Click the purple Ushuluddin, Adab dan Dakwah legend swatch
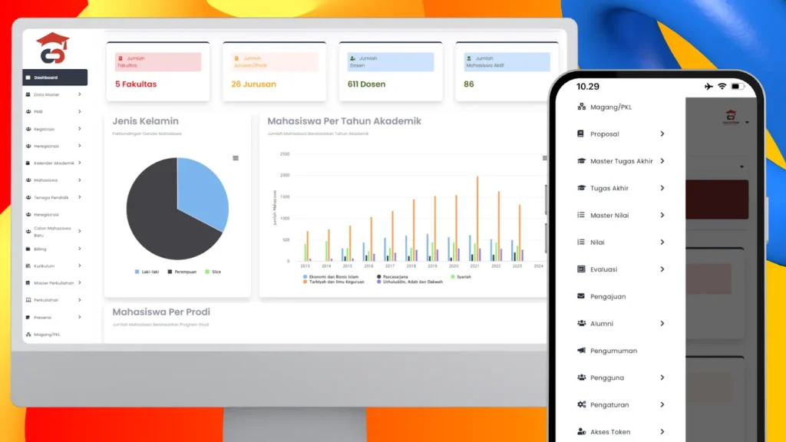 pyautogui.click(x=379, y=282)
